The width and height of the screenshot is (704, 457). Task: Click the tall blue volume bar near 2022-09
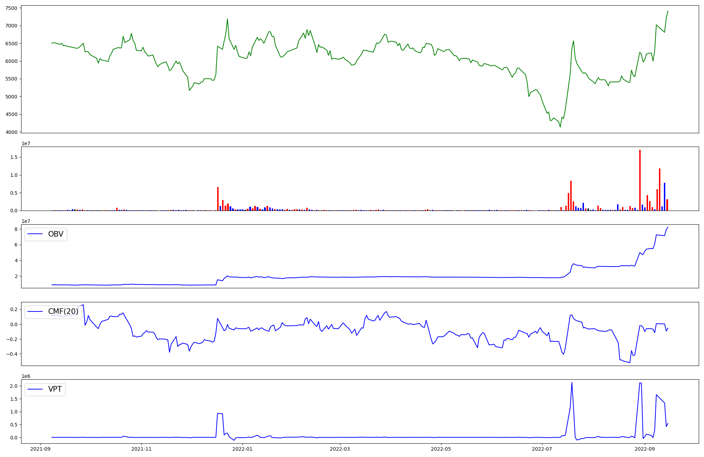tap(665, 197)
